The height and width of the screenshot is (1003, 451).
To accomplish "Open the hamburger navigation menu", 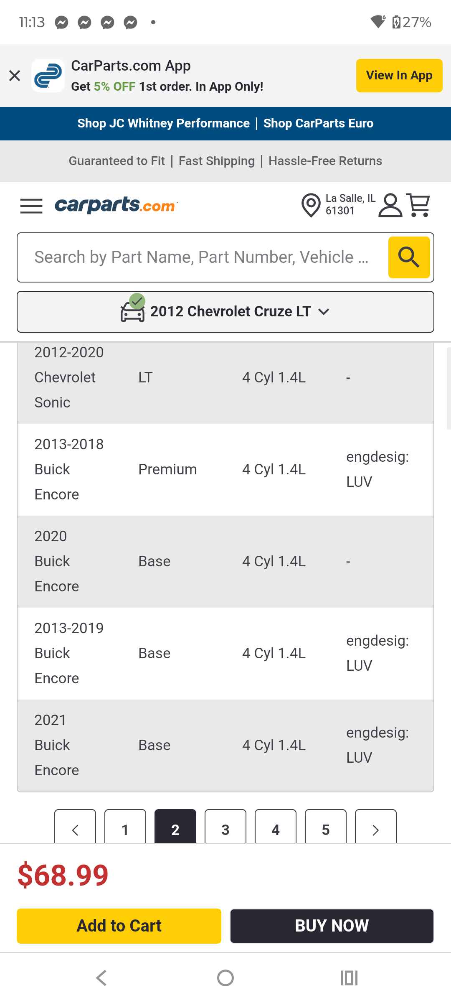I will (31, 206).
